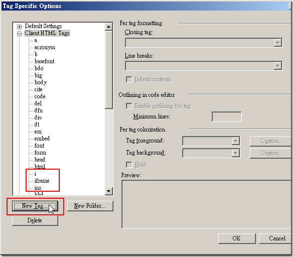Viewport: 293px width, 257px height.
Task: Select the basefont tag
Action: coord(44,61)
